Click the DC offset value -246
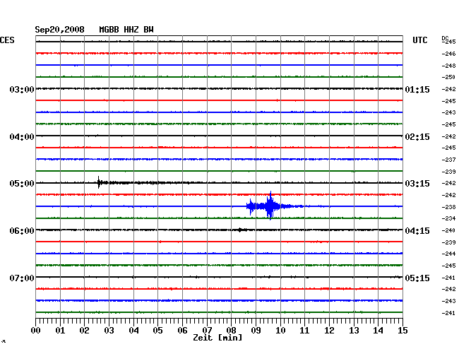The image size is (459, 349). point(448,54)
